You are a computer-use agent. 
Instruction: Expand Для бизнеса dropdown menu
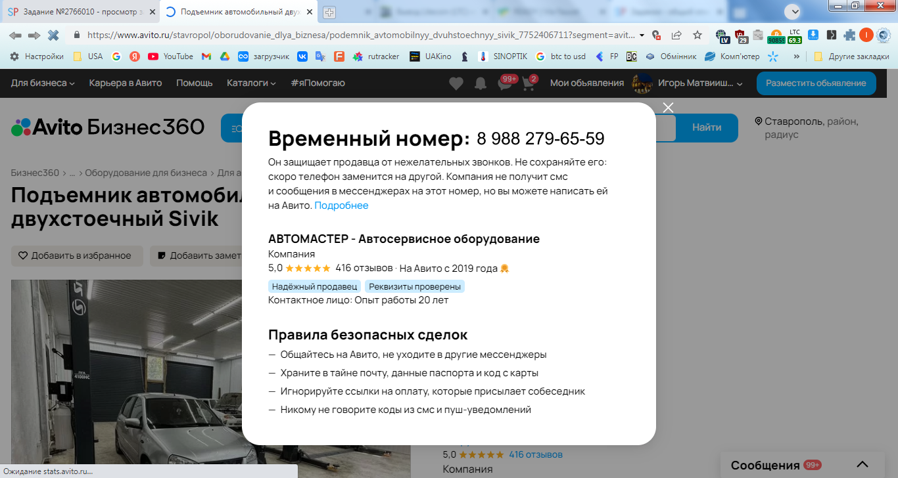pos(43,83)
